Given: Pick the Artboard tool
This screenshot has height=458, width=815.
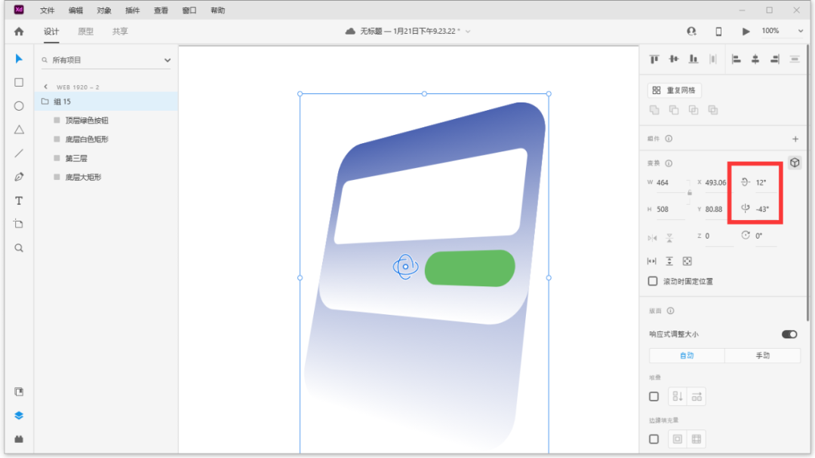Looking at the screenshot, I should [x=19, y=224].
